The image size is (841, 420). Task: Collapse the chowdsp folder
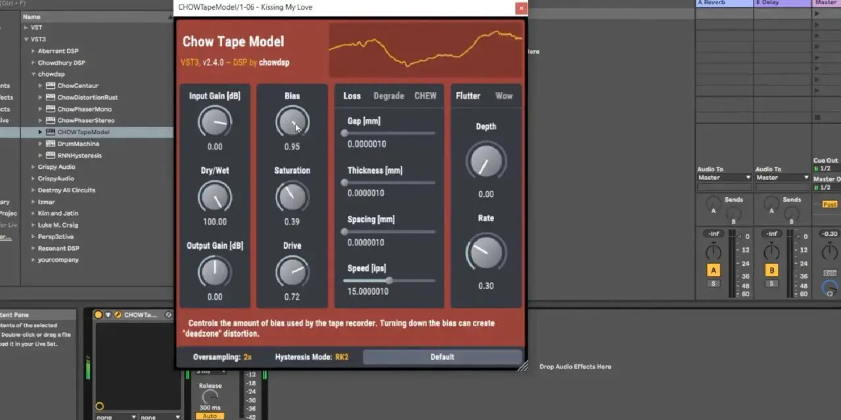tap(34, 74)
